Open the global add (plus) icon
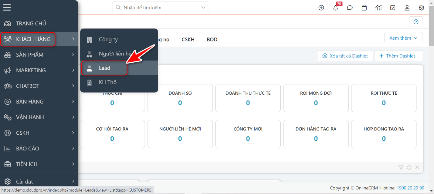 (321, 8)
